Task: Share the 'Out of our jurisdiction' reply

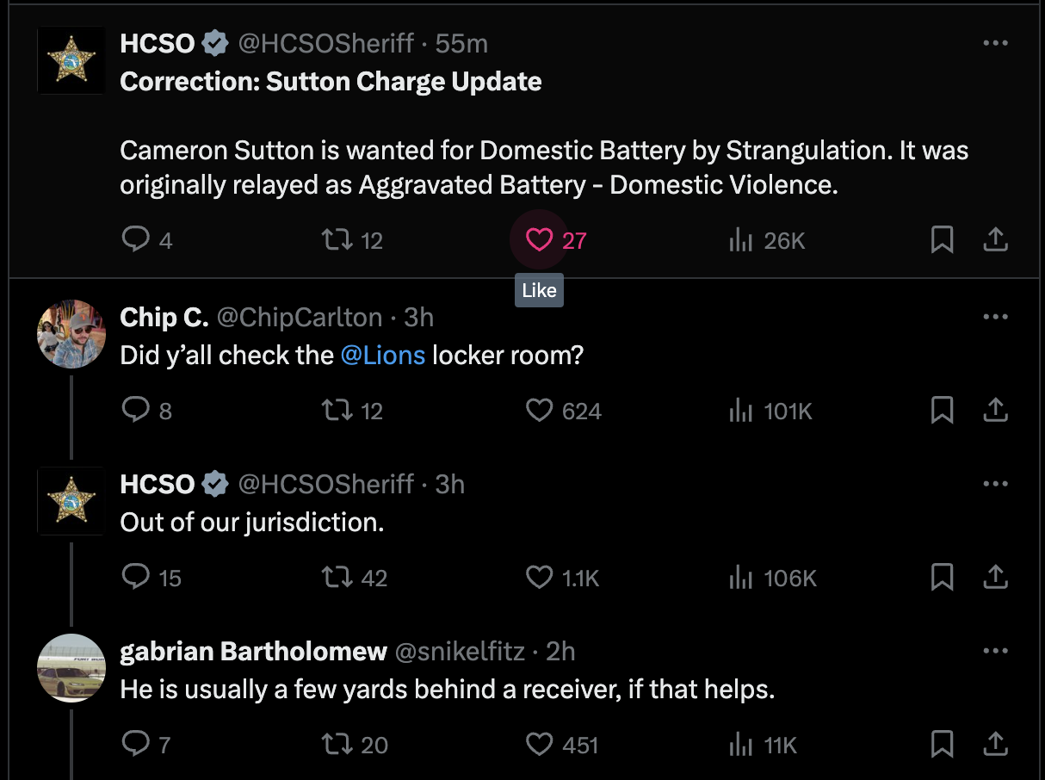Action: click(995, 578)
